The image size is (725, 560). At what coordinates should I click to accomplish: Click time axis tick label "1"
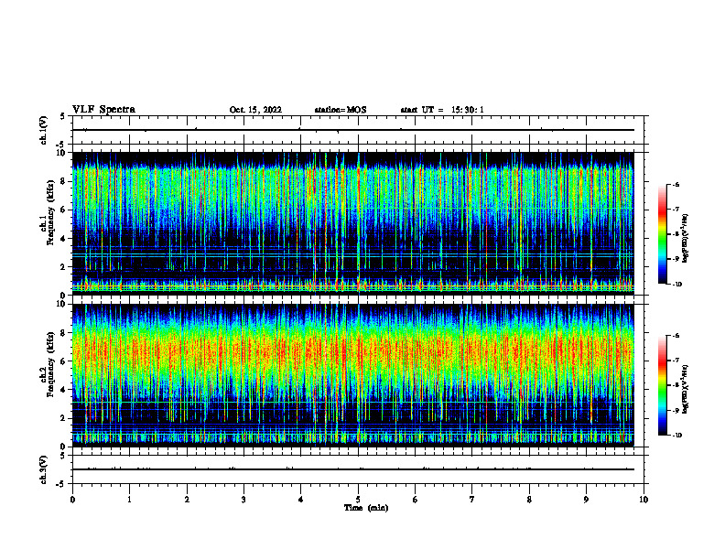click(x=129, y=500)
